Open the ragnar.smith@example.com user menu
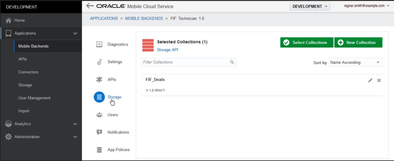 [x=367, y=6]
